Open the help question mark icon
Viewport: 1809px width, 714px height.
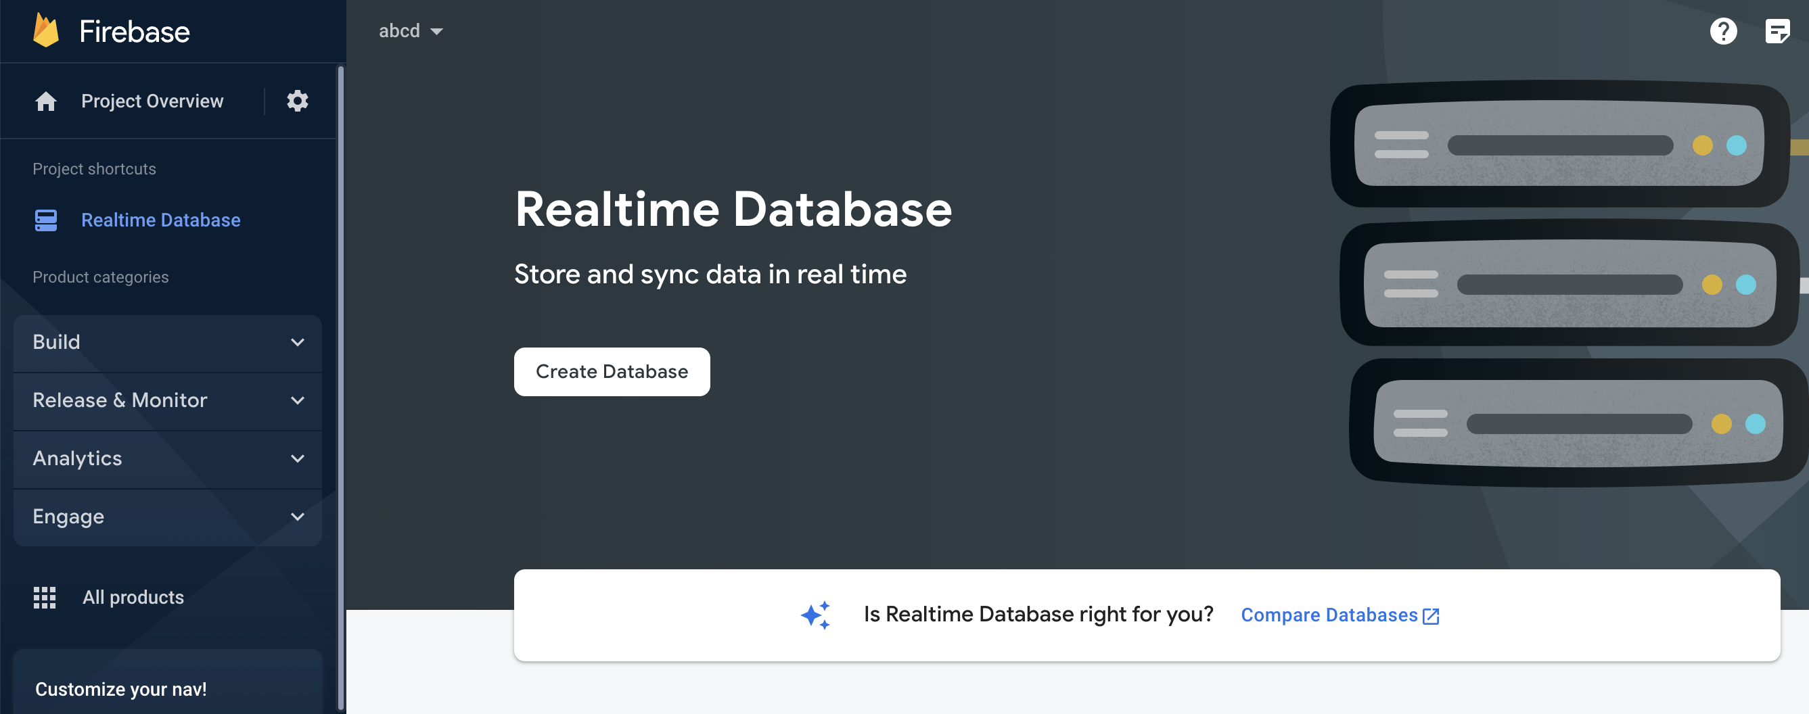pos(1722,31)
